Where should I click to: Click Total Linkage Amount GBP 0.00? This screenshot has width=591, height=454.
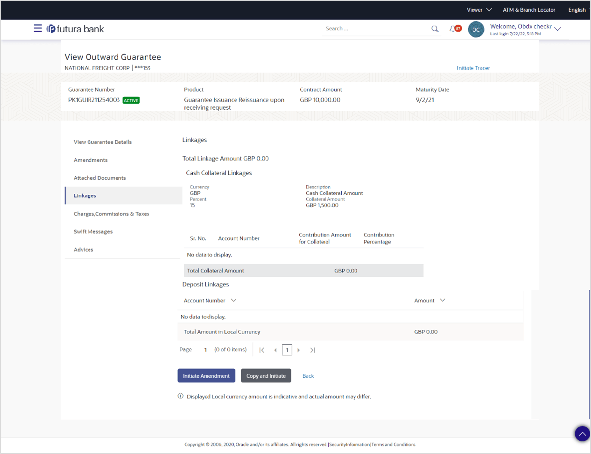(226, 159)
